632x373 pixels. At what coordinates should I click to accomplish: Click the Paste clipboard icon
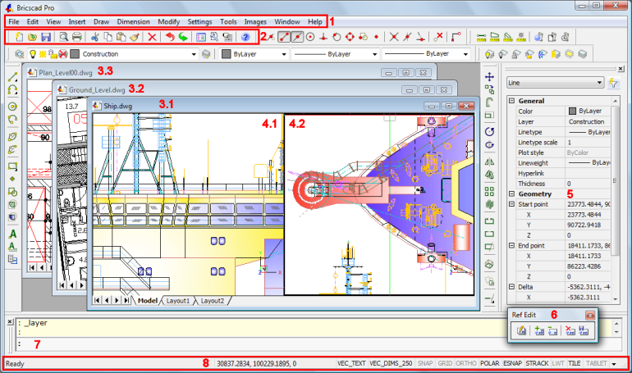point(121,37)
